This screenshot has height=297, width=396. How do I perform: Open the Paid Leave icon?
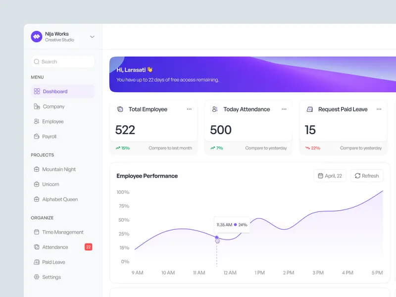36,262
